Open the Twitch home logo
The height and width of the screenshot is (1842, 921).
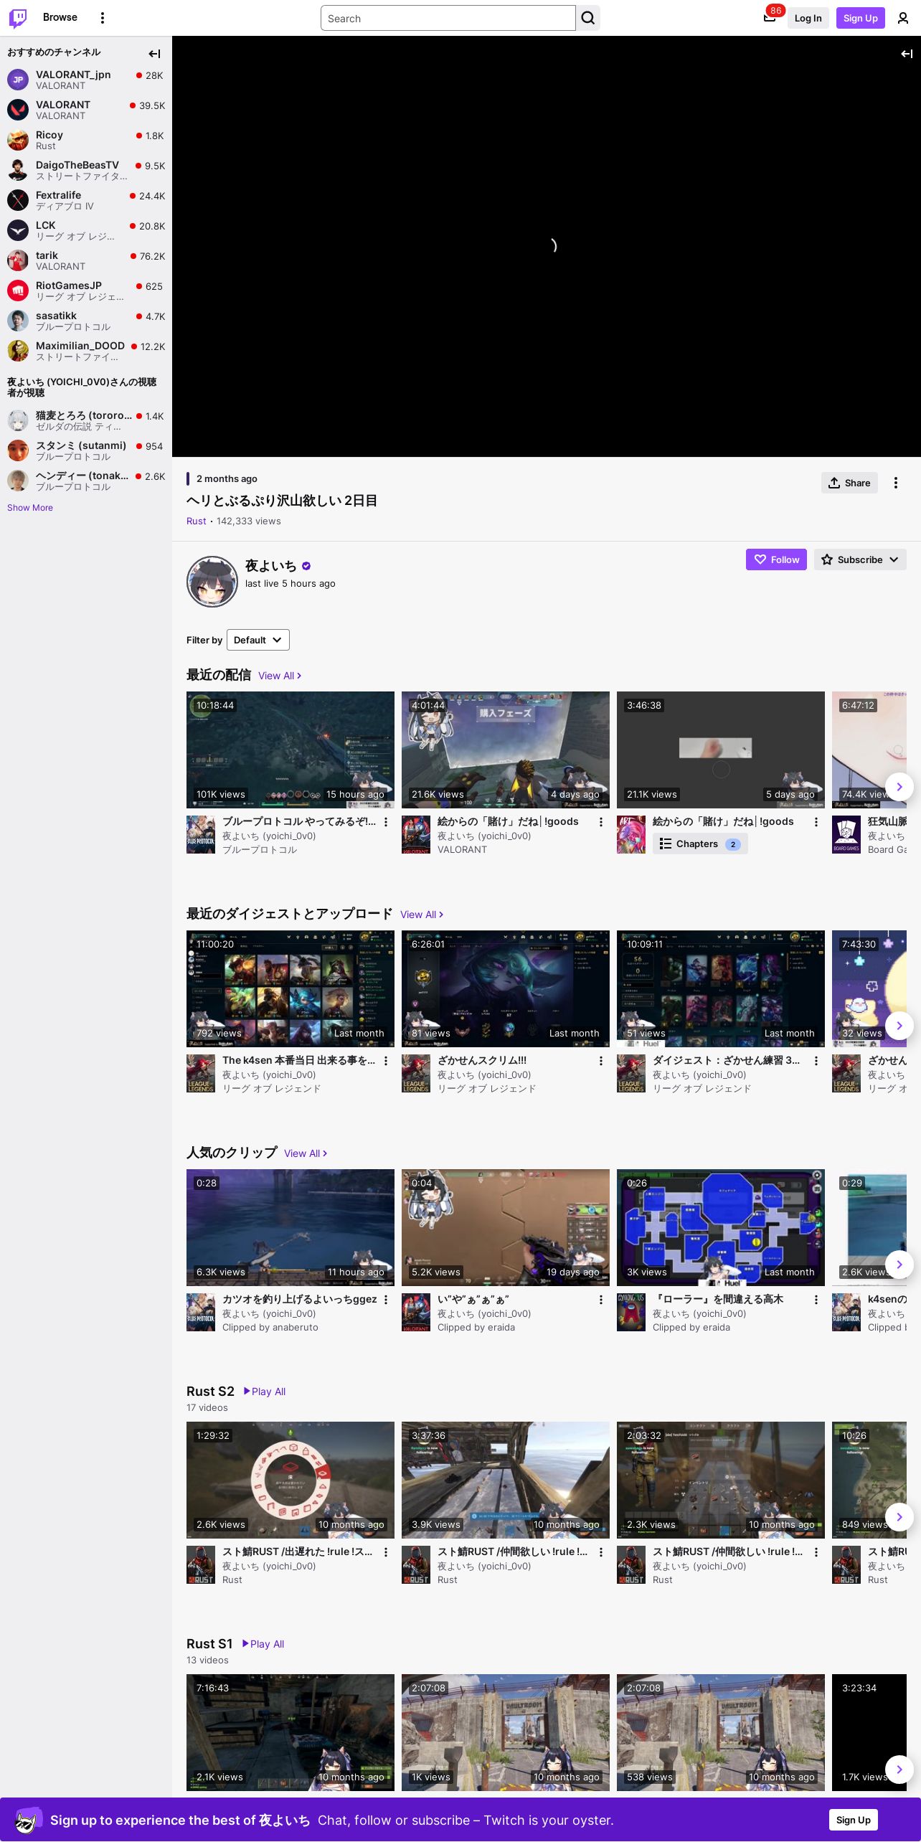point(18,18)
